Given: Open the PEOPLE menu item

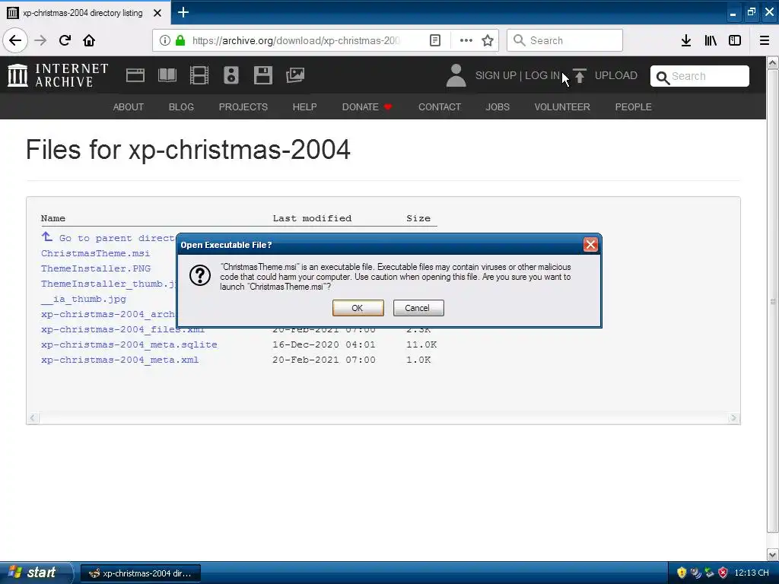Looking at the screenshot, I should click(x=634, y=106).
